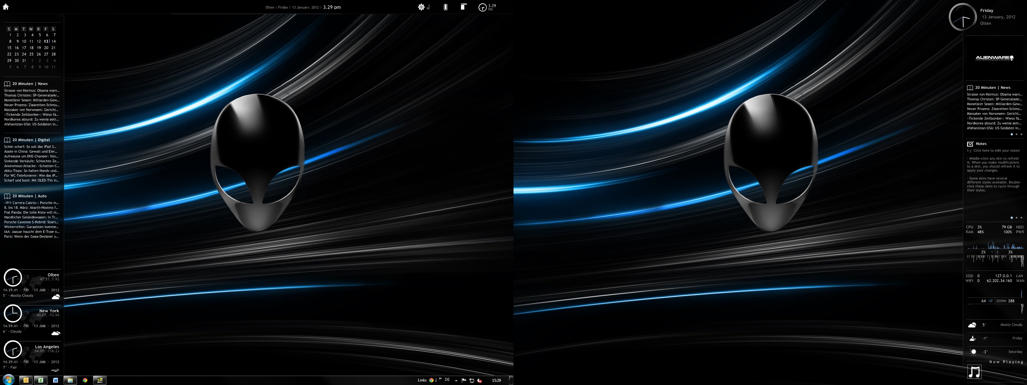Viewport: 1027px width, 385px height.
Task: Click the "Mostly Cloudy" text in right sidebar
Action: click(1011, 325)
